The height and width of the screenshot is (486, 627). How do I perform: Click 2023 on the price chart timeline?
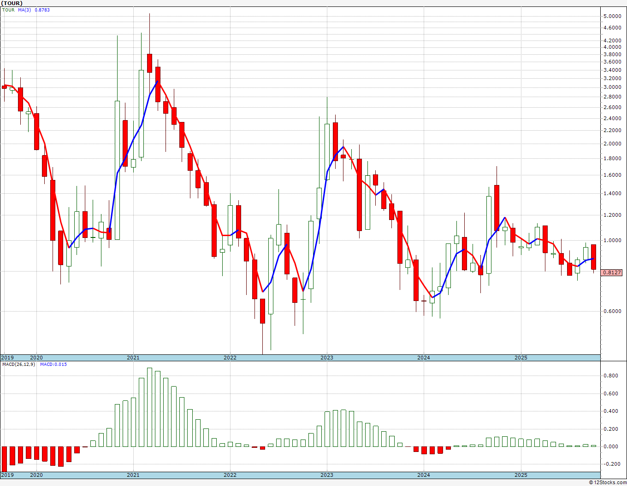[326, 358]
